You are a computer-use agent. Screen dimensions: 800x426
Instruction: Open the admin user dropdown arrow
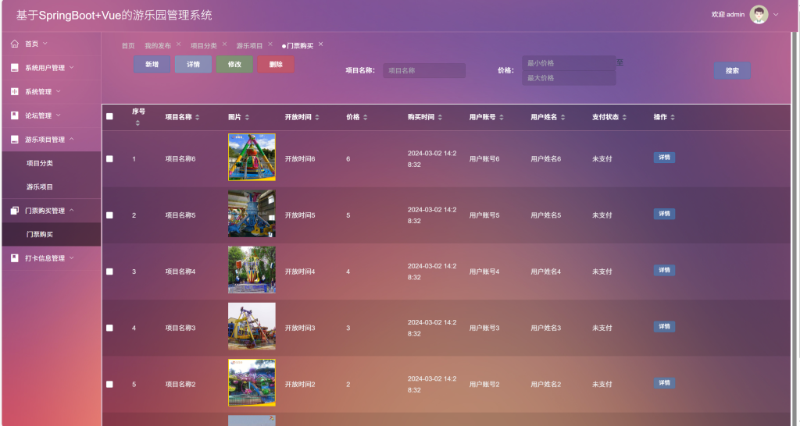point(776,15)
